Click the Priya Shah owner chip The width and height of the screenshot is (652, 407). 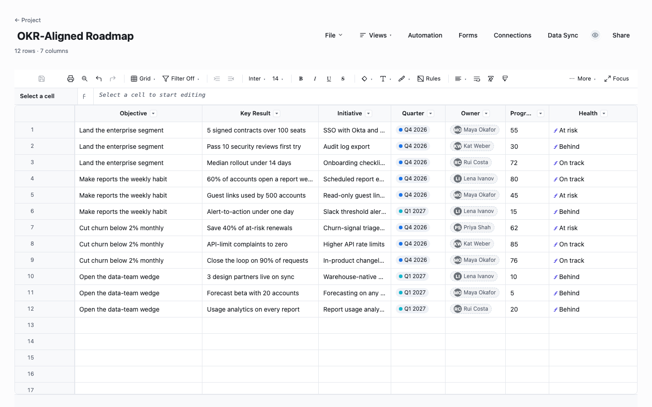pyautogui.click(x=472, y=227)
